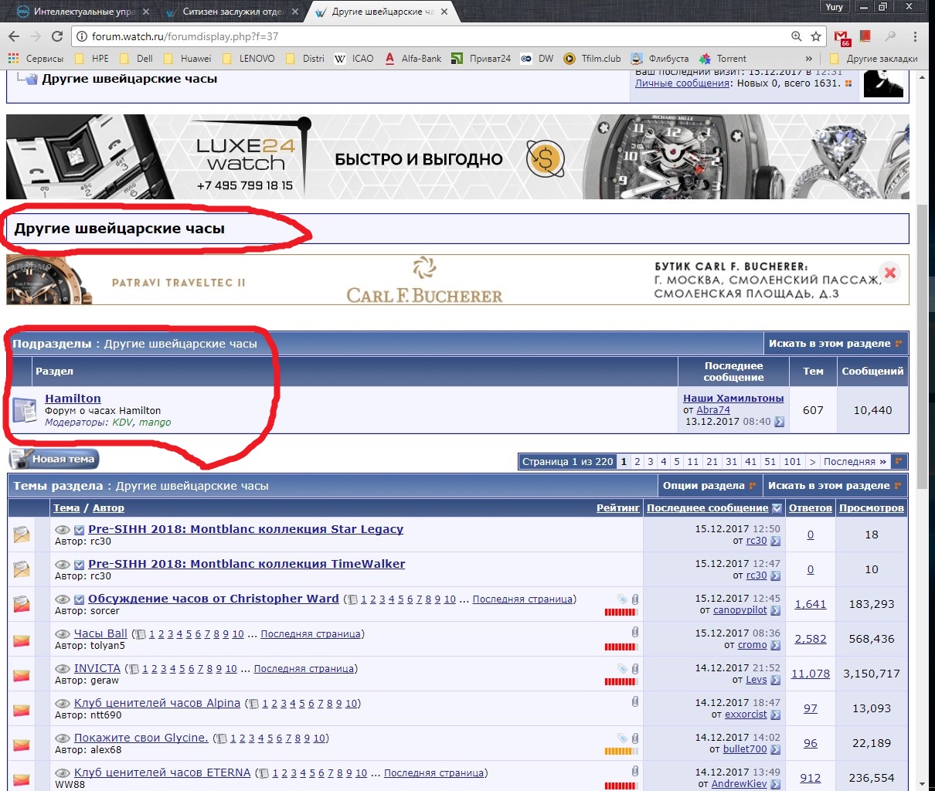Close the Carl F. Bucherer ad banner
Viewport: 935px width, 791px height.
[x=890, y=273]
